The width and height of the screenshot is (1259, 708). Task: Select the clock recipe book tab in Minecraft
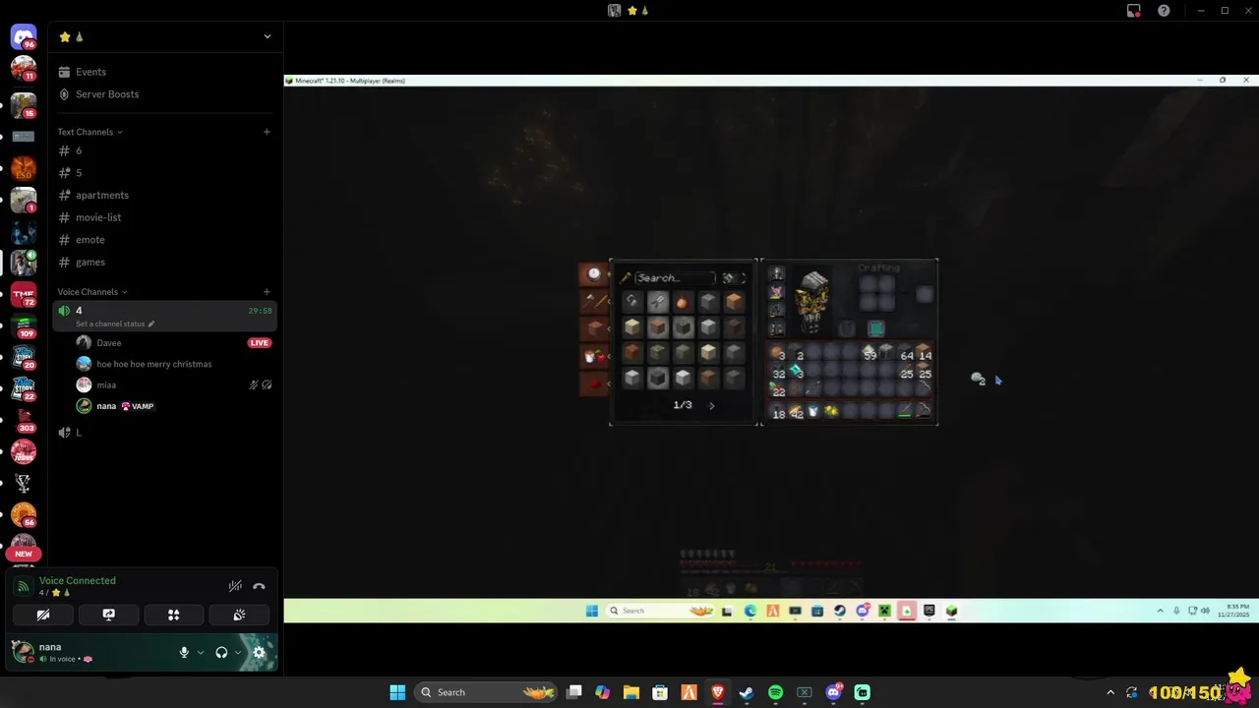coord(594,274)
